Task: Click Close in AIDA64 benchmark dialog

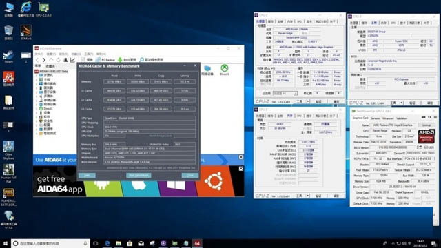Action: tap(190, 175)
